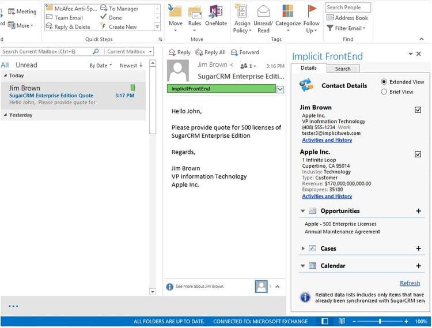Collapse the Opportunities section
Viewport: 432px width, 328px height.
(x=303, y=211)
